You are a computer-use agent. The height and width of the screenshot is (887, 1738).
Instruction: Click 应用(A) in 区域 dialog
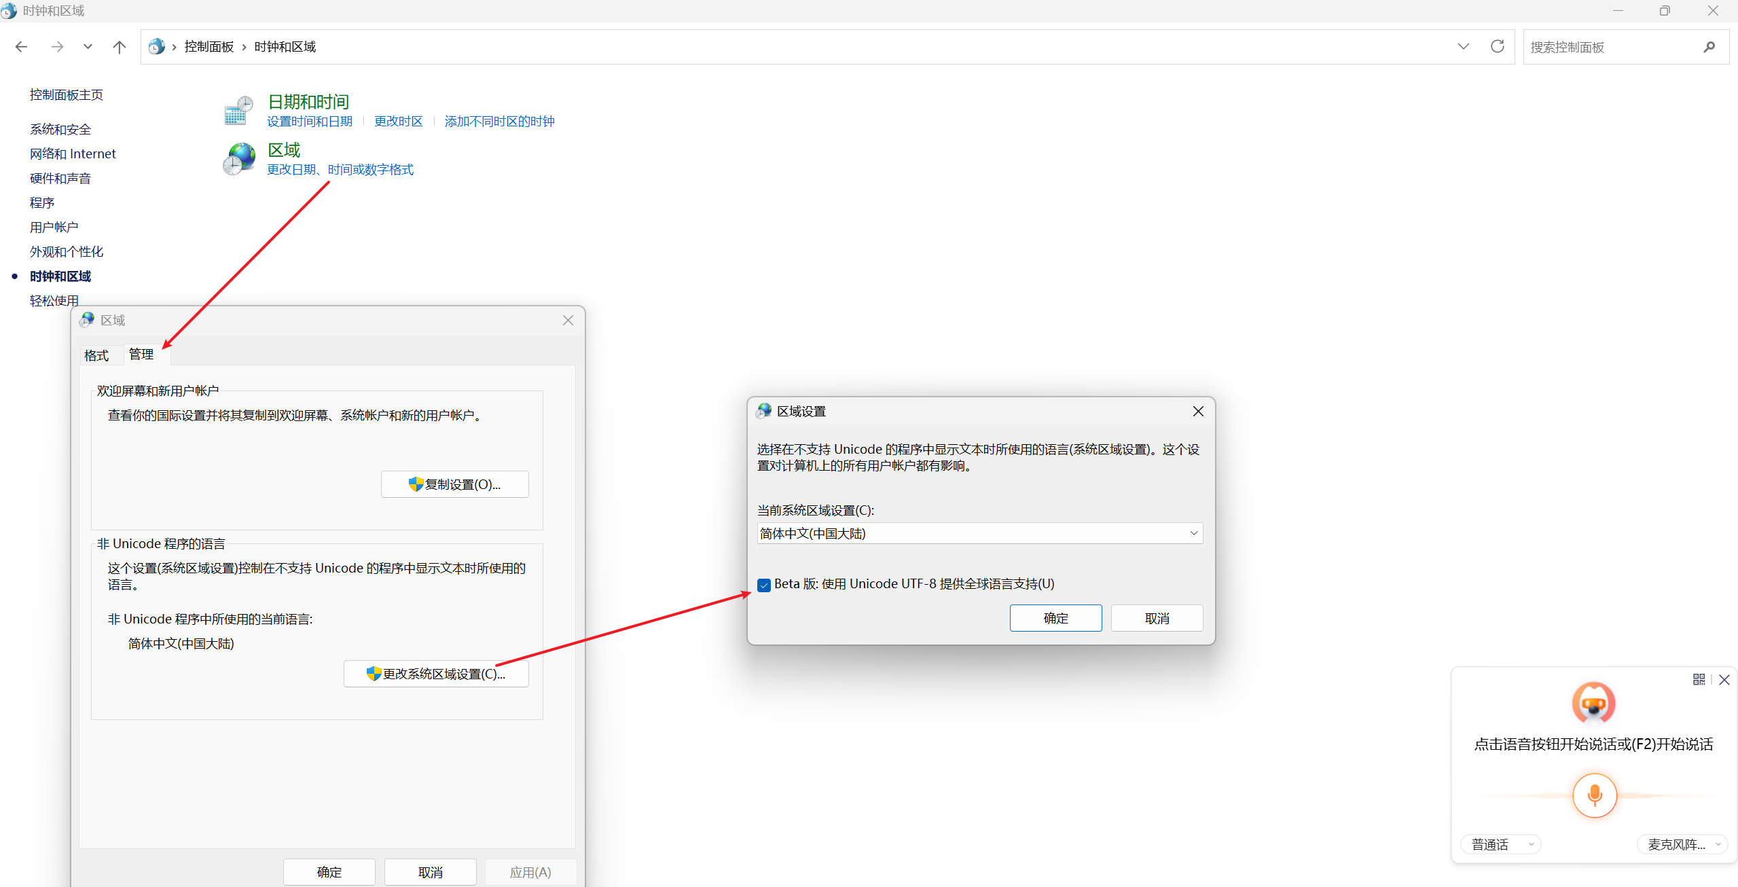tap(531, 872)
